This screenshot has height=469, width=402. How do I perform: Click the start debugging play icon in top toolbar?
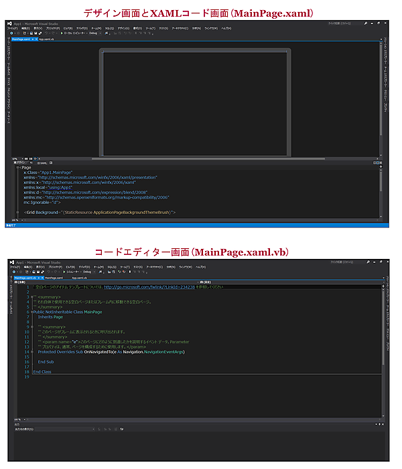tap(62, 34)
